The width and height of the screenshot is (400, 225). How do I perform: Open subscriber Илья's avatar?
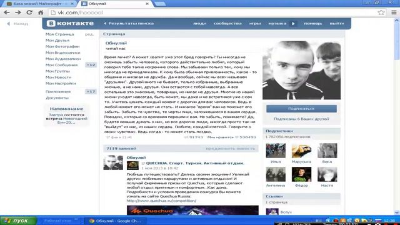click(x=276, y=151)
